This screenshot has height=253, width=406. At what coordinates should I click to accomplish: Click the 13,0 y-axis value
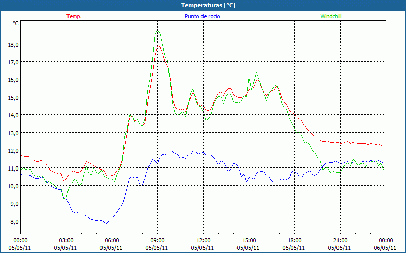pos(14,133)
